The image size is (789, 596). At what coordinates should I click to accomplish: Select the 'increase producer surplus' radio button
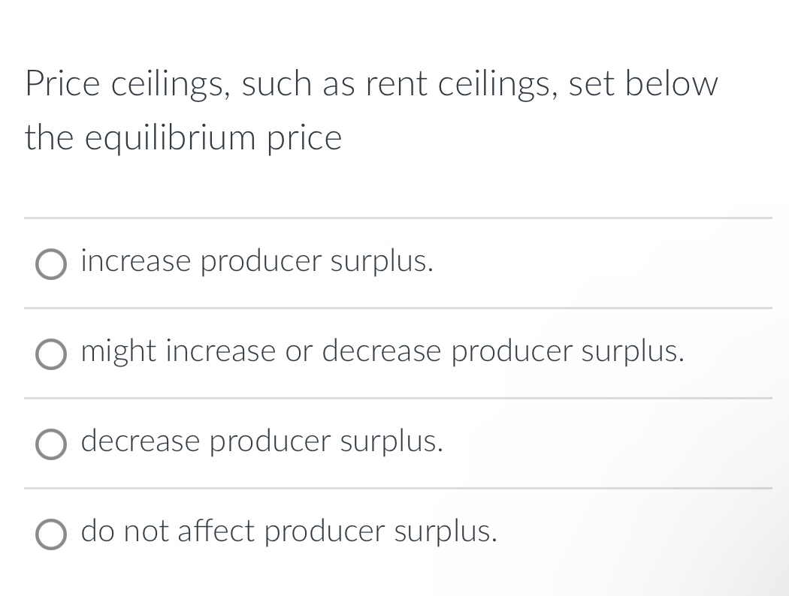[50, 264]
